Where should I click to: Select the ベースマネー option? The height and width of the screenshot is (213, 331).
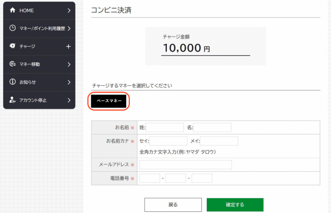click(109, 101)
